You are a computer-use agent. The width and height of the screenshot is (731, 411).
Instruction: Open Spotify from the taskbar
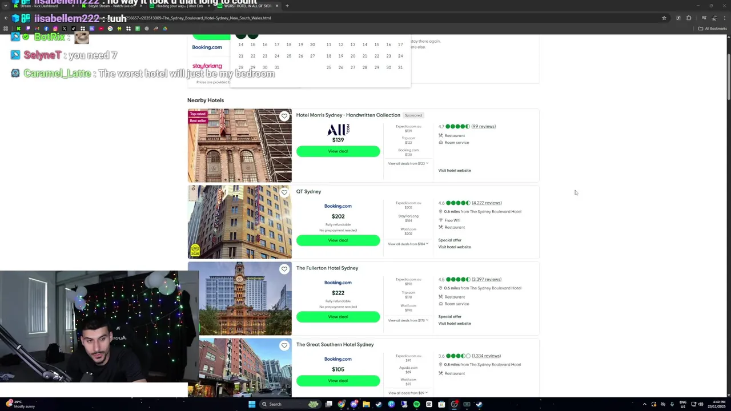click(416, 404)
